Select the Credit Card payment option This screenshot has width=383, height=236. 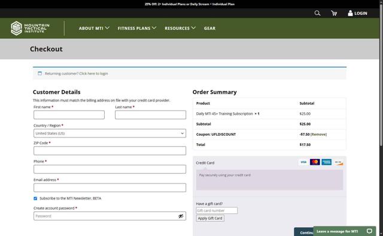click(205, 163)
